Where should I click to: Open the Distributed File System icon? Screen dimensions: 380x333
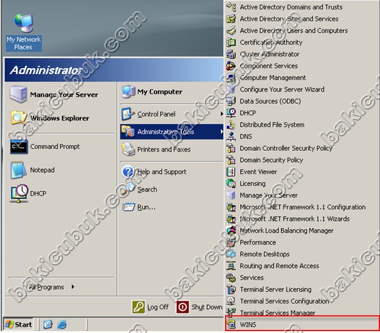231,125
